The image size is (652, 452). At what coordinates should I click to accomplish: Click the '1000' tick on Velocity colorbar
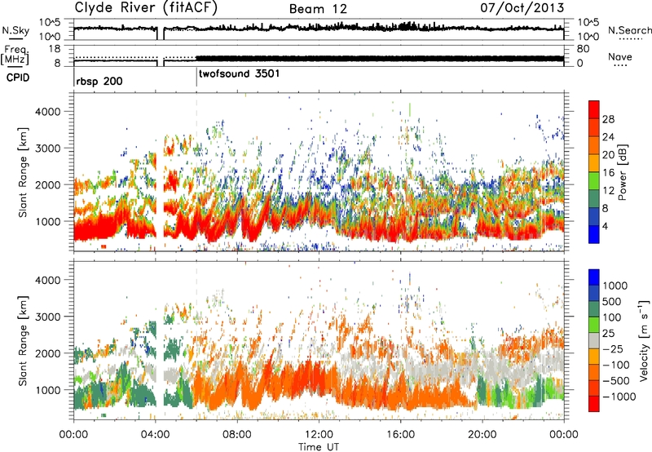click(x=615, y=286)
